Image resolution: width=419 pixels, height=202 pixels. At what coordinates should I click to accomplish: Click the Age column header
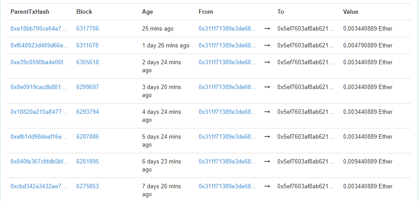pyautogui.click(x=148, y=12)
